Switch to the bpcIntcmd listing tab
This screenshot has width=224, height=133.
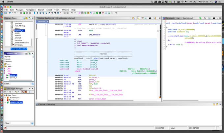pos(42,21)
